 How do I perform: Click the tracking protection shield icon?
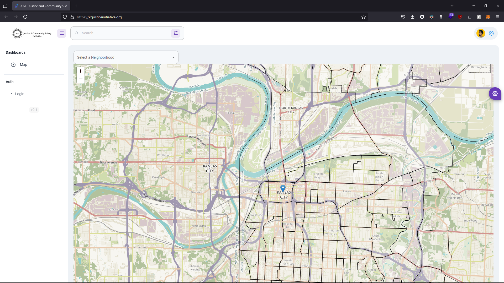[x=65, y=17]
